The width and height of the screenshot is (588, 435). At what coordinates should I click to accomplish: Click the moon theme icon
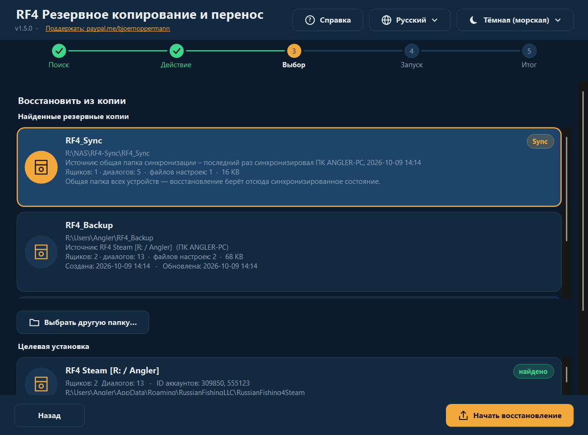[474, 20]
